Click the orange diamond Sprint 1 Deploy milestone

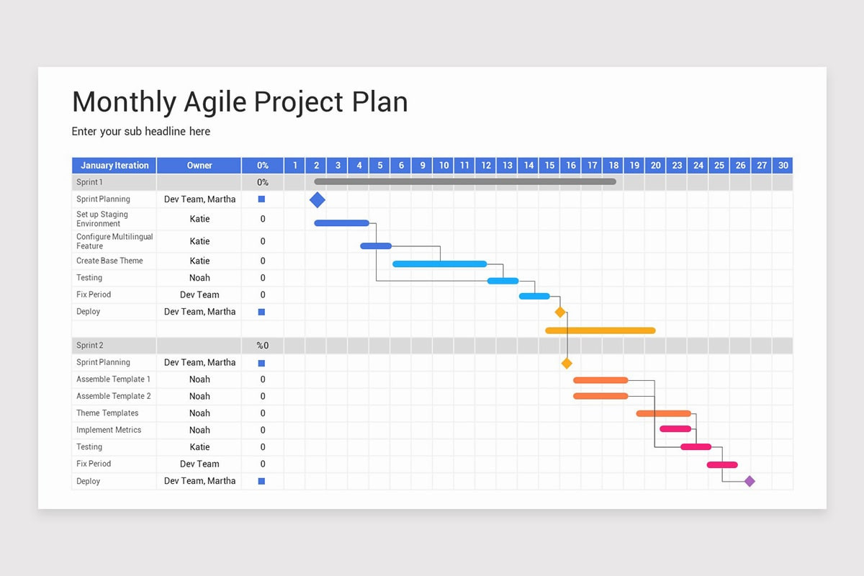(x=560, y=312)
